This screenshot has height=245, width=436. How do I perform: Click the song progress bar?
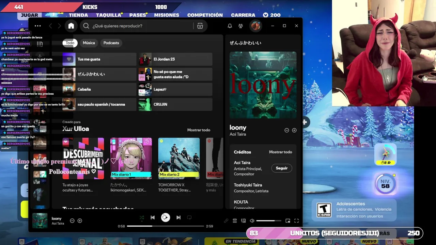[166, 226]
